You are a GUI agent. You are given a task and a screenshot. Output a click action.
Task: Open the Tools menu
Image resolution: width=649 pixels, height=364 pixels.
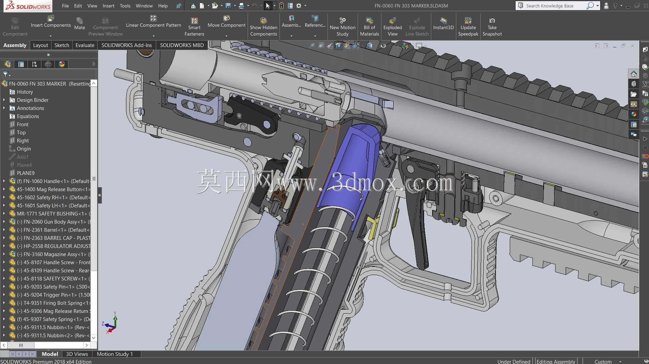pyautogui.click(x=125, y=6)
